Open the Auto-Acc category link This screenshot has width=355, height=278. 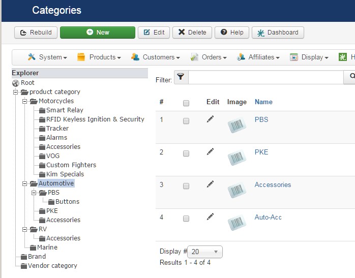pos(268,217)
